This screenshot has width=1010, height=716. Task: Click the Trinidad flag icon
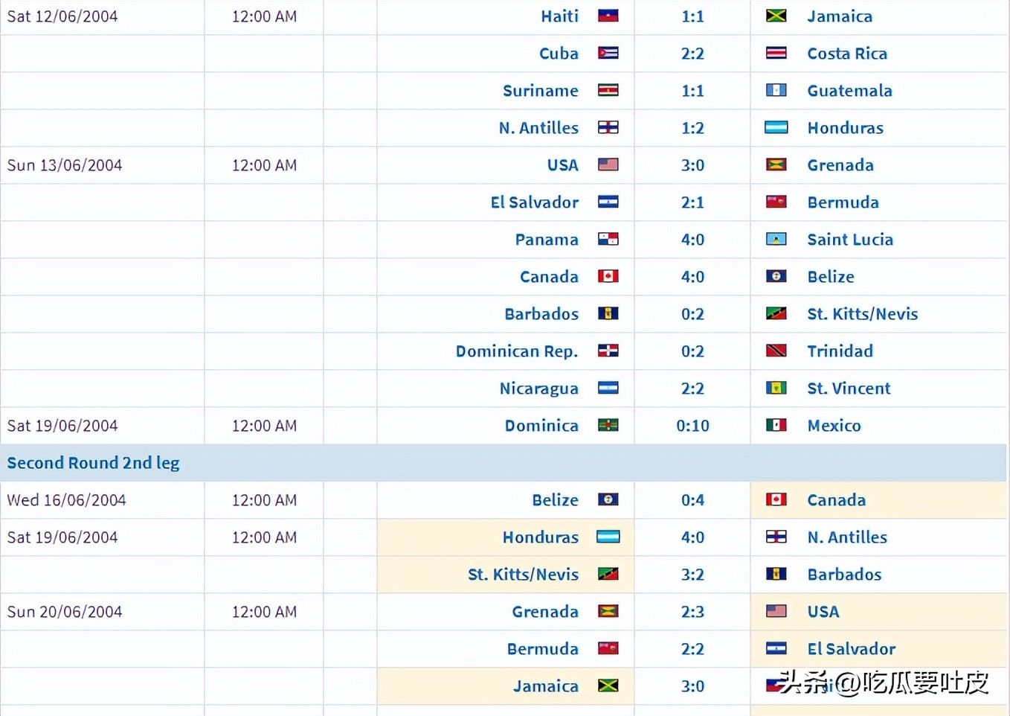[776, 351]
